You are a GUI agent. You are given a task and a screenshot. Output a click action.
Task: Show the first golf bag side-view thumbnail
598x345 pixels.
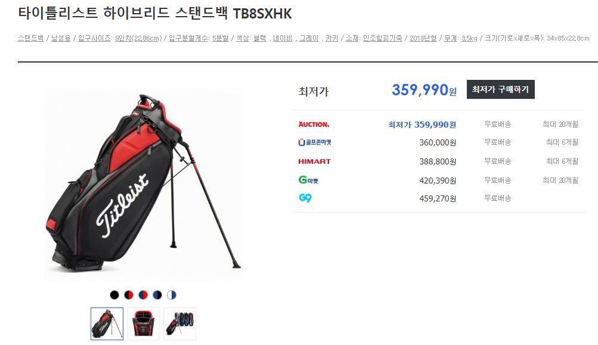[107, 324]
